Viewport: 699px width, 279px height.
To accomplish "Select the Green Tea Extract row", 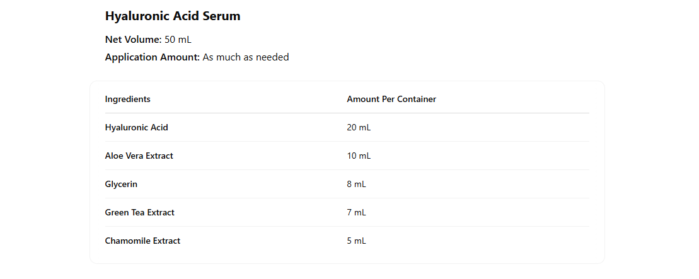I will (x=139, y=212).
